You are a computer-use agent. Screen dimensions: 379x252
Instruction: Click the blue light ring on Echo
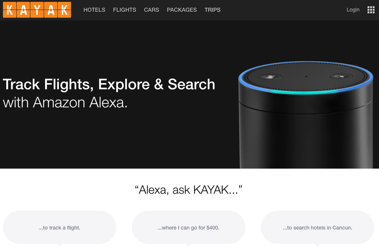click(x=306, y=91)
